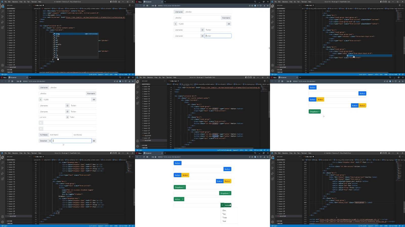Viewport: 405px width, 227px height.
Task: Click Search icon in VS Code window with radio input code
Action: (x=273, y=11)
